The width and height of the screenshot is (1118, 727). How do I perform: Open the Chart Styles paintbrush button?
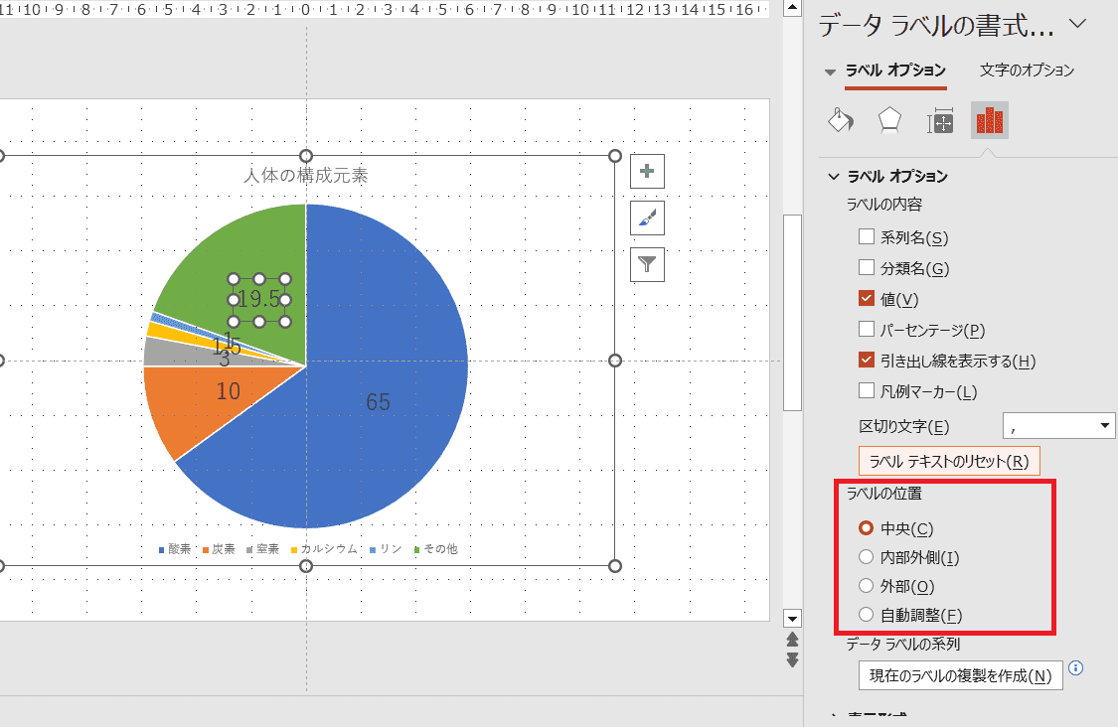pyautogui.click(x=647, y=218)
